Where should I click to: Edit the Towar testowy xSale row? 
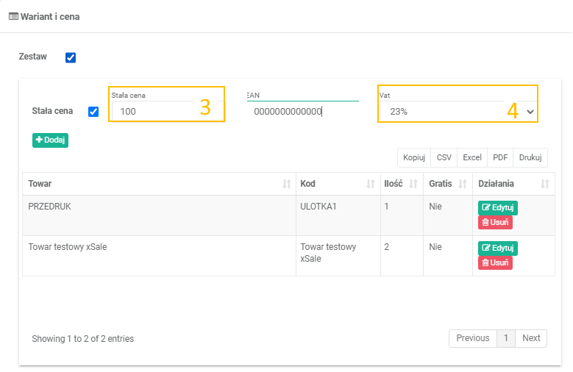click(497, 248)
